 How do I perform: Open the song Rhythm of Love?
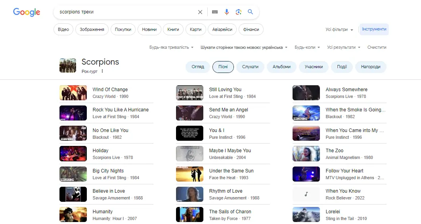223,194
